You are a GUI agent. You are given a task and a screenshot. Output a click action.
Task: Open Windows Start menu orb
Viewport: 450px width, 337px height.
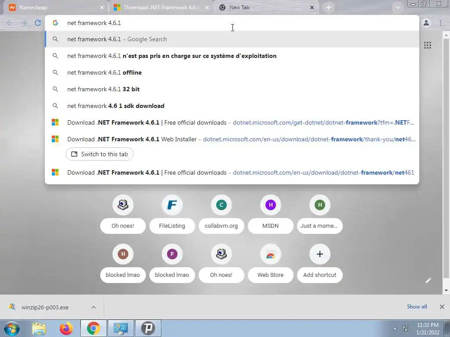[x=11, y=328]
